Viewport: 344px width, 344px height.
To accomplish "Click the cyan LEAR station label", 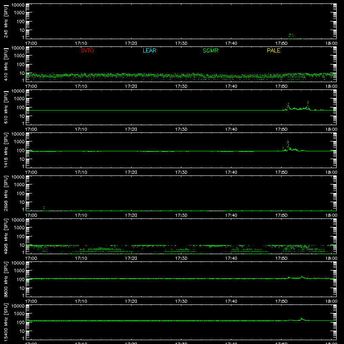I will (x=149, y=50).
